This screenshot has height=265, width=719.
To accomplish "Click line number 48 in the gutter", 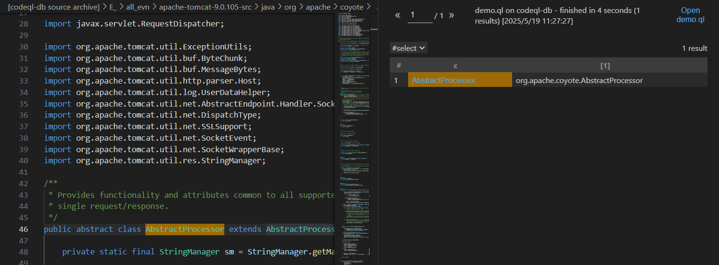I will (x=23, y=252).
